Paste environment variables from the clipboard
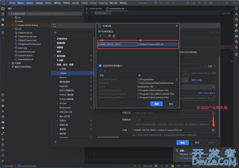The width and height of the screenshot is (239, 168). tap(114, 36)
